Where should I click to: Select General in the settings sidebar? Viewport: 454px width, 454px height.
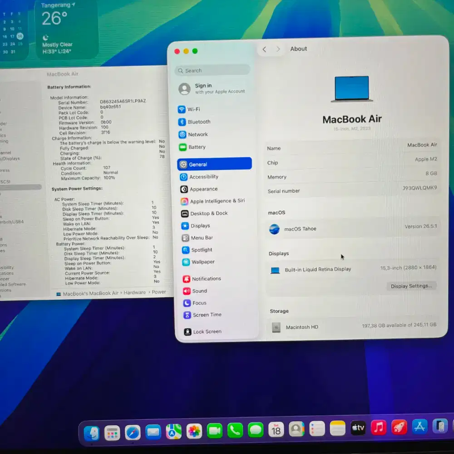214,164
